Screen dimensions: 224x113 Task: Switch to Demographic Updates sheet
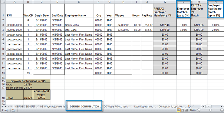tap(170, 106)
